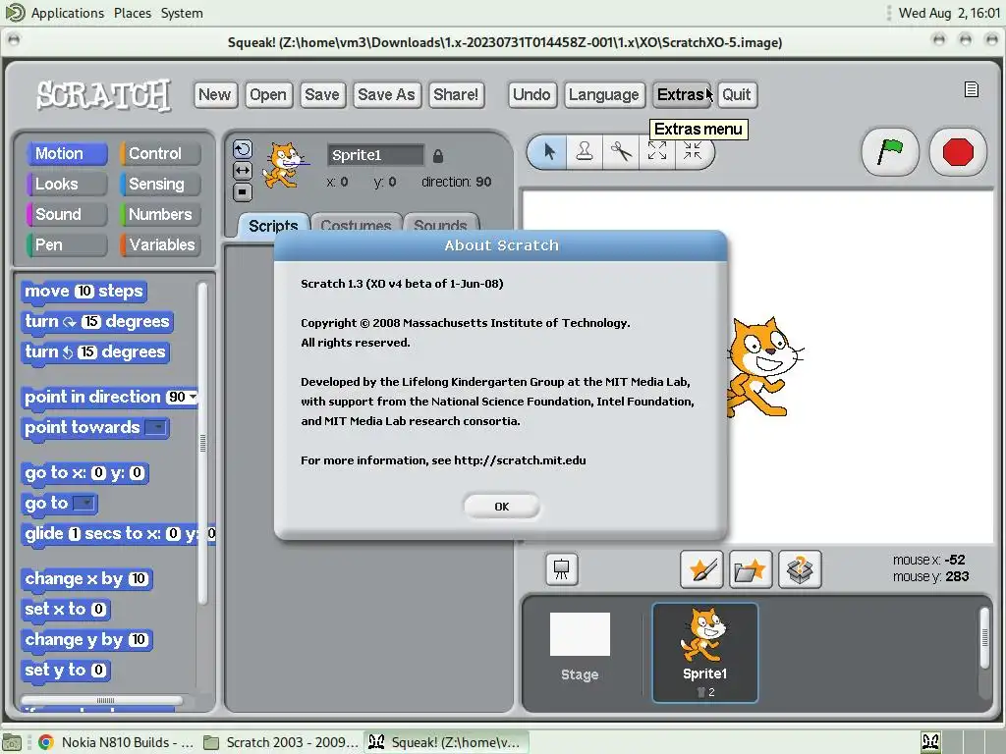Select the duplicate stamp tool
Viewport: 1006px width, 754px height.
[x=584, y=152]
